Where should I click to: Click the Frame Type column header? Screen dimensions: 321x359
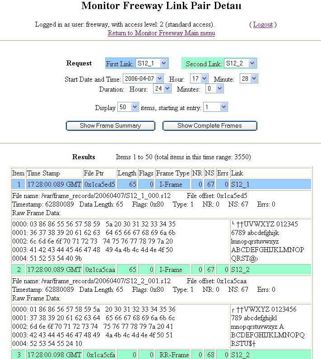tap(172, 173)
